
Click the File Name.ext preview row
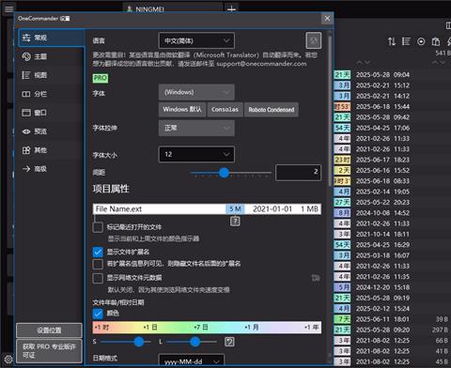pos(207,209)
